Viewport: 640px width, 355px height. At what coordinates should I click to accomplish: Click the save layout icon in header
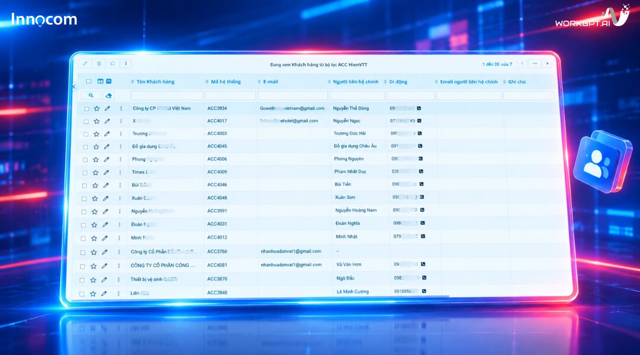109,81
